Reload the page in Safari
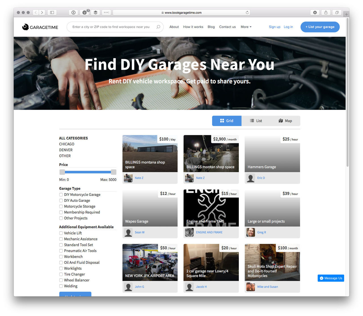This screenshot has height=316, width=363. coord(247,12)
